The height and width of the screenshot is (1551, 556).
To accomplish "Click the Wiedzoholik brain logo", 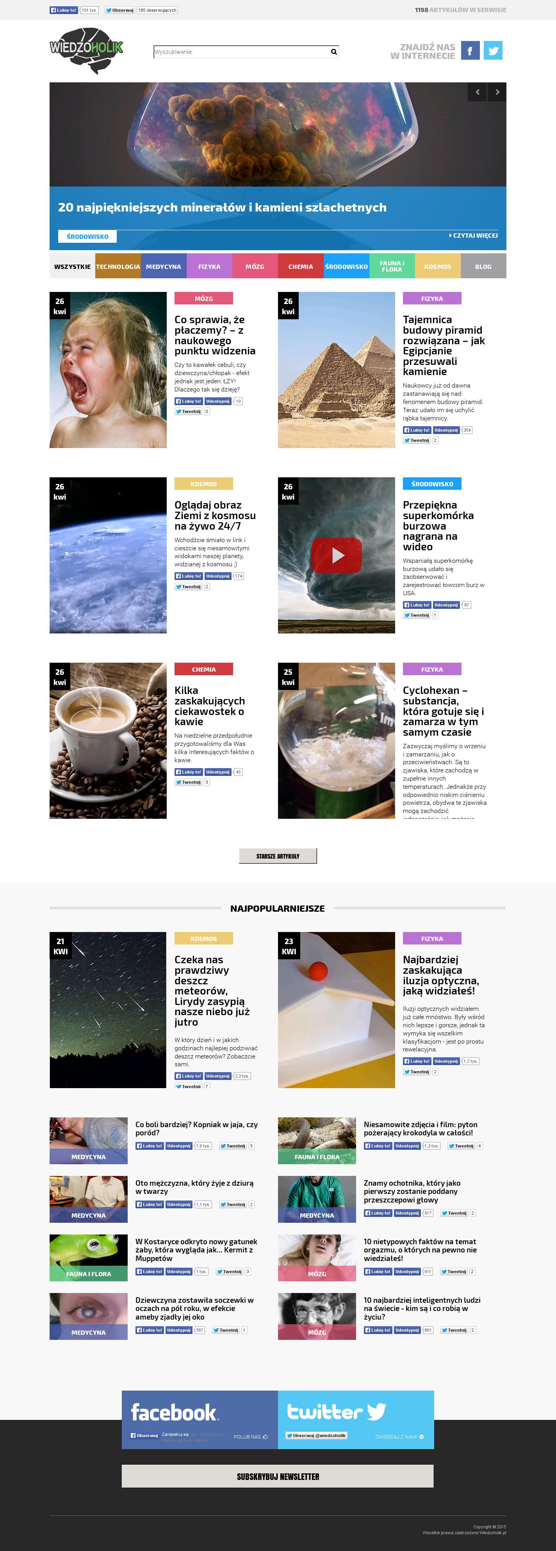I will point(86,51).
